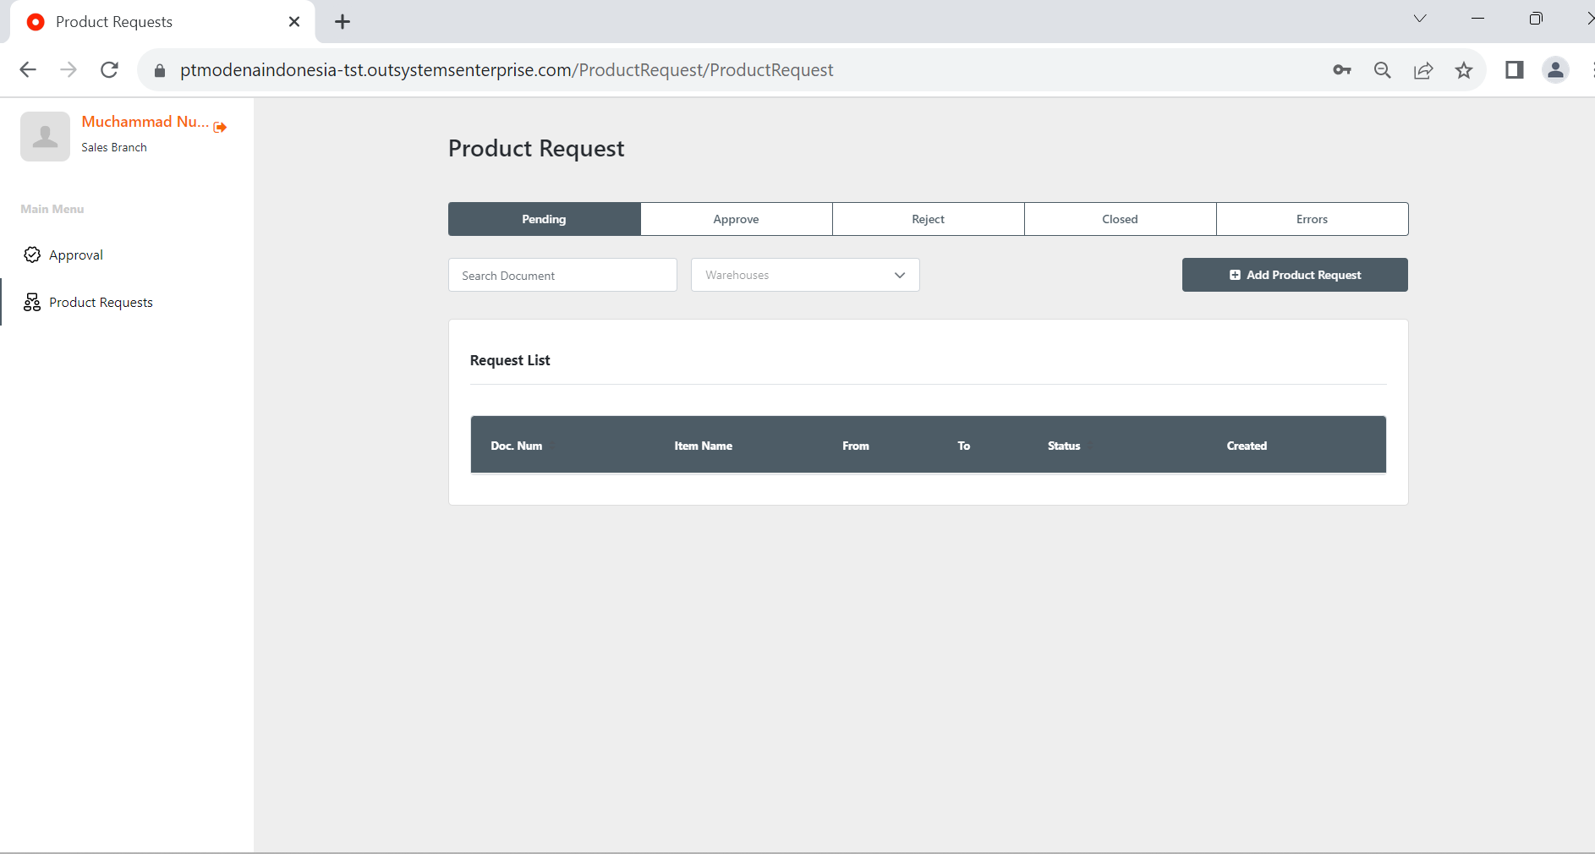Click the Add Product Request button

(1295, 276)
